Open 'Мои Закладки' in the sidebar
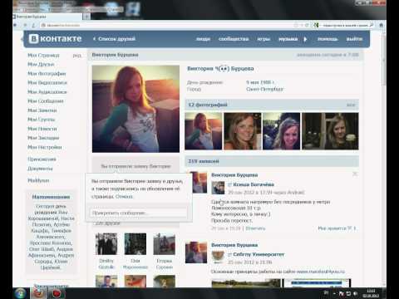 [x=43, y=138]
